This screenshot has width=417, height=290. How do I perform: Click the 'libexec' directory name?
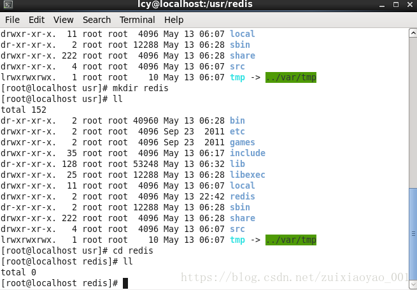point(247,175)
